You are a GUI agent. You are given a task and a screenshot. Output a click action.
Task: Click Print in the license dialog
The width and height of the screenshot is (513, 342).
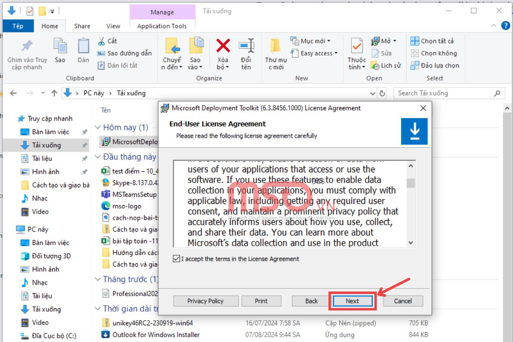coord(261,301)
